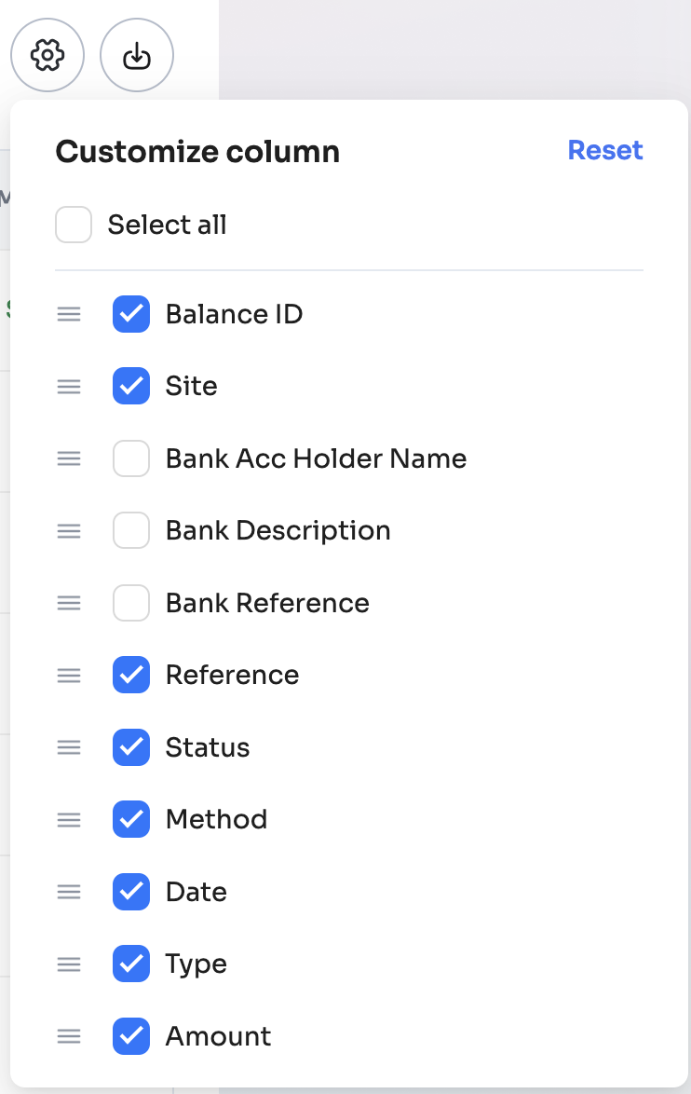Hide the Type column via its checkbox
The width and height of the screenshot is (691, 1094).
131,964
